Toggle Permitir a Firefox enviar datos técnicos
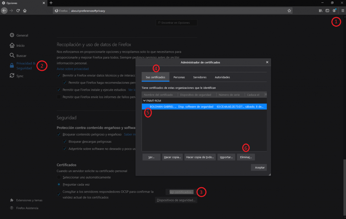 click(x=59, y=75)
